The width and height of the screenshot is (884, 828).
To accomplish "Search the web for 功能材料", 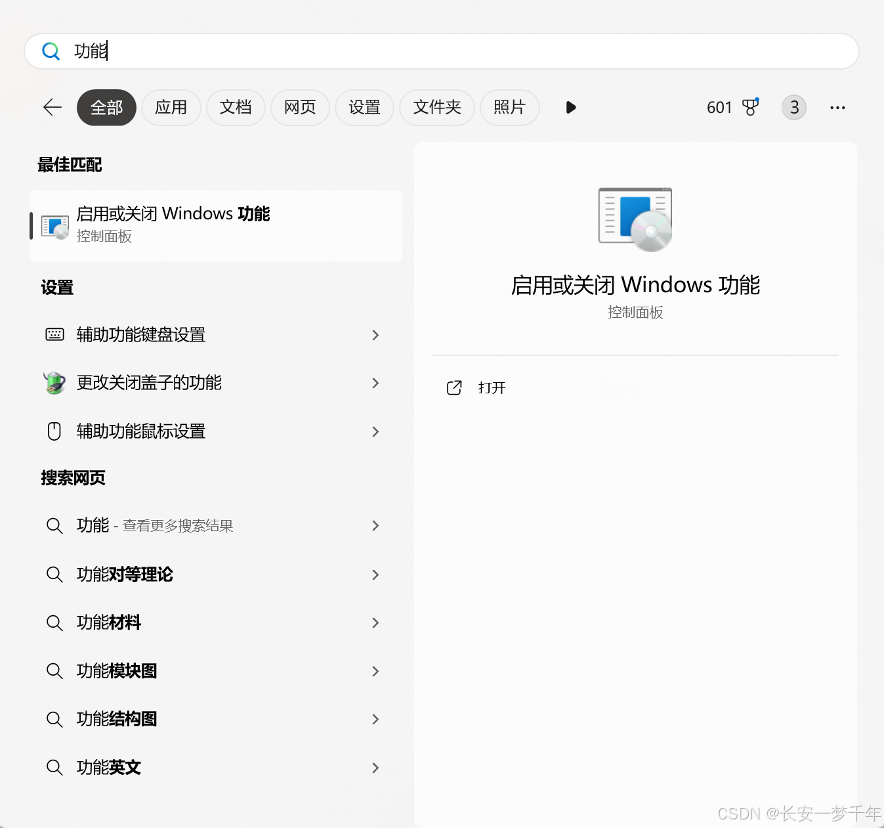I will point(216,622).
